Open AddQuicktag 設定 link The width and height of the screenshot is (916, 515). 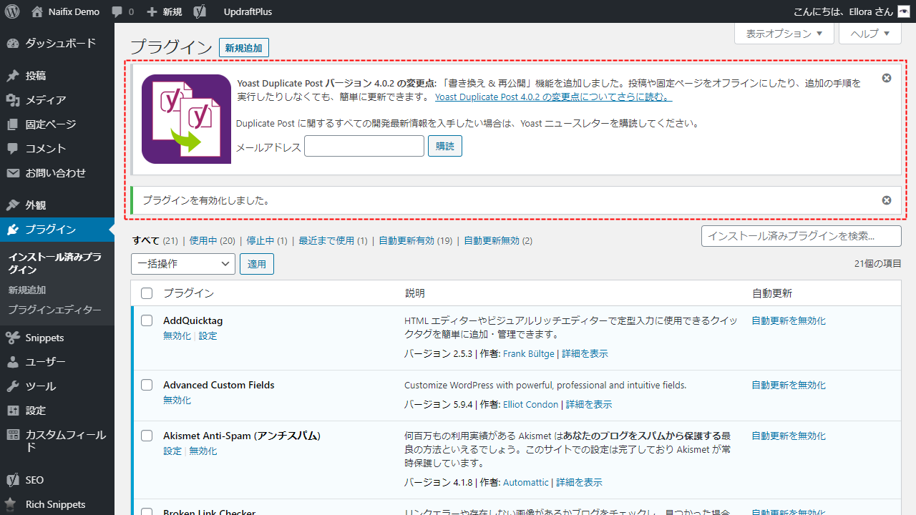[x=208, y=336]
